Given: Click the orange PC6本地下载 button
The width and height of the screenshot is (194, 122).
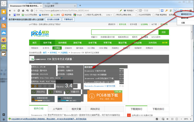Looking at the screenshot, I should coord(105,96).
